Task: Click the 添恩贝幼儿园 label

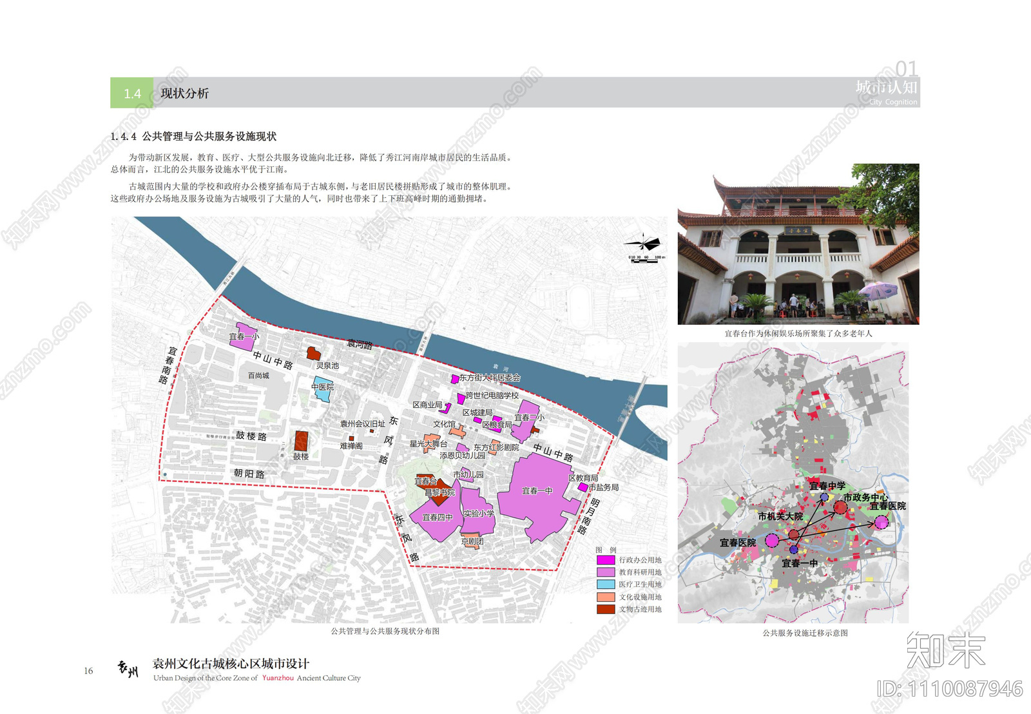Action: [x=463, y=456]
